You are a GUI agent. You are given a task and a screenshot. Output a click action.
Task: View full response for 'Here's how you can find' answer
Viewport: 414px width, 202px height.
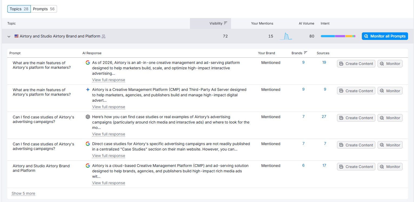[109, 134]
